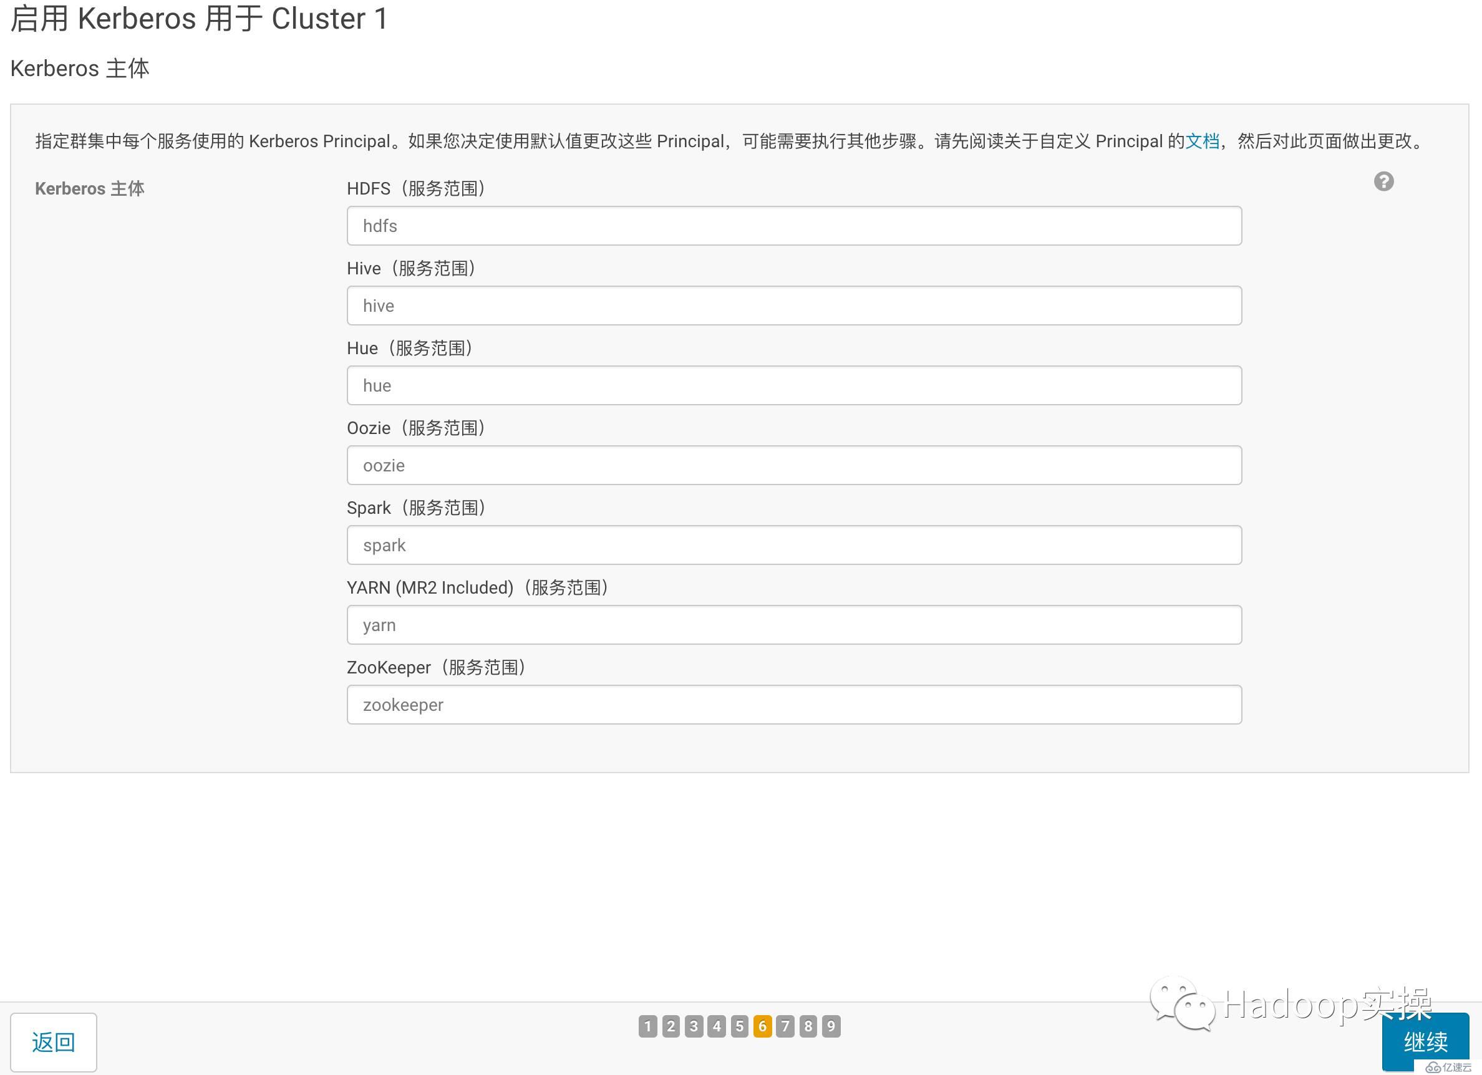
Task: Click the HDFS service principal input field
Action: click(794, 225)
